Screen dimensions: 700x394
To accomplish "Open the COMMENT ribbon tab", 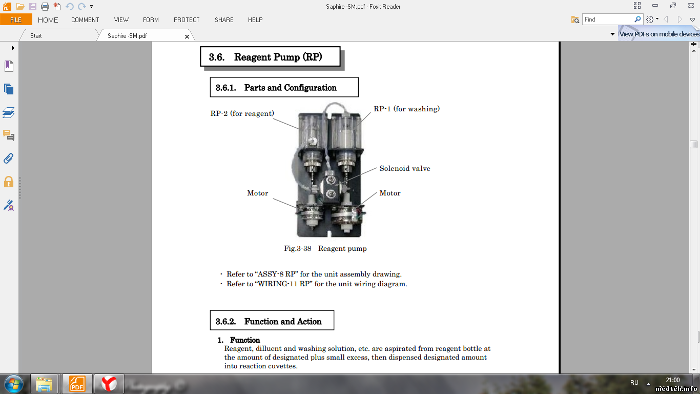I will click(x=85, y=20).
